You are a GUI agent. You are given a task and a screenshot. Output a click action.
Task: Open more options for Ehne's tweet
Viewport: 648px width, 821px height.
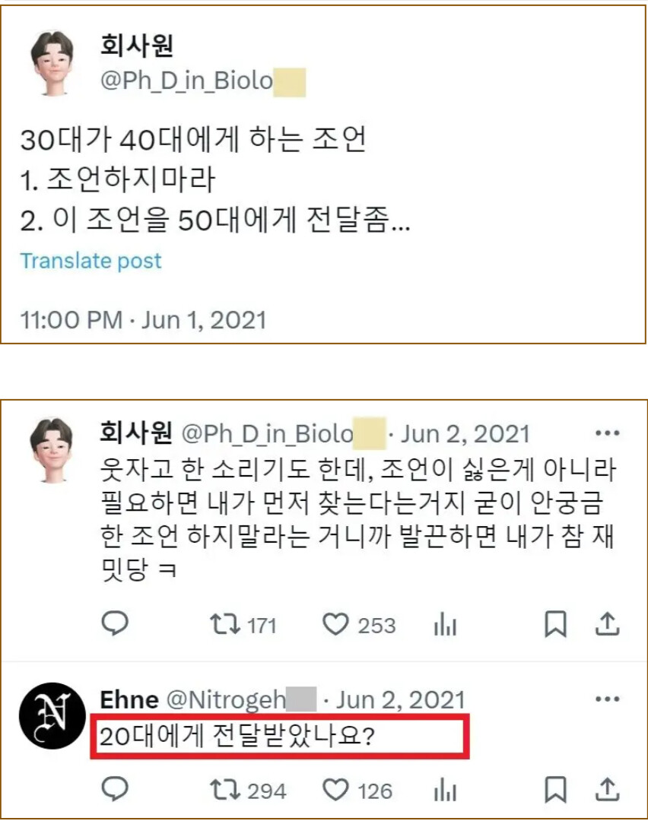tap(608, 699)
